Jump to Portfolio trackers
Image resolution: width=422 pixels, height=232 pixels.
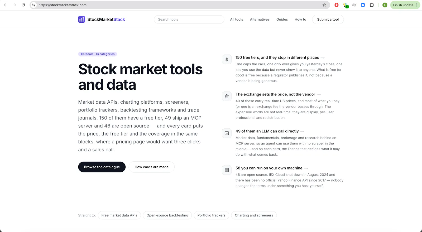(x=212, y=215)
